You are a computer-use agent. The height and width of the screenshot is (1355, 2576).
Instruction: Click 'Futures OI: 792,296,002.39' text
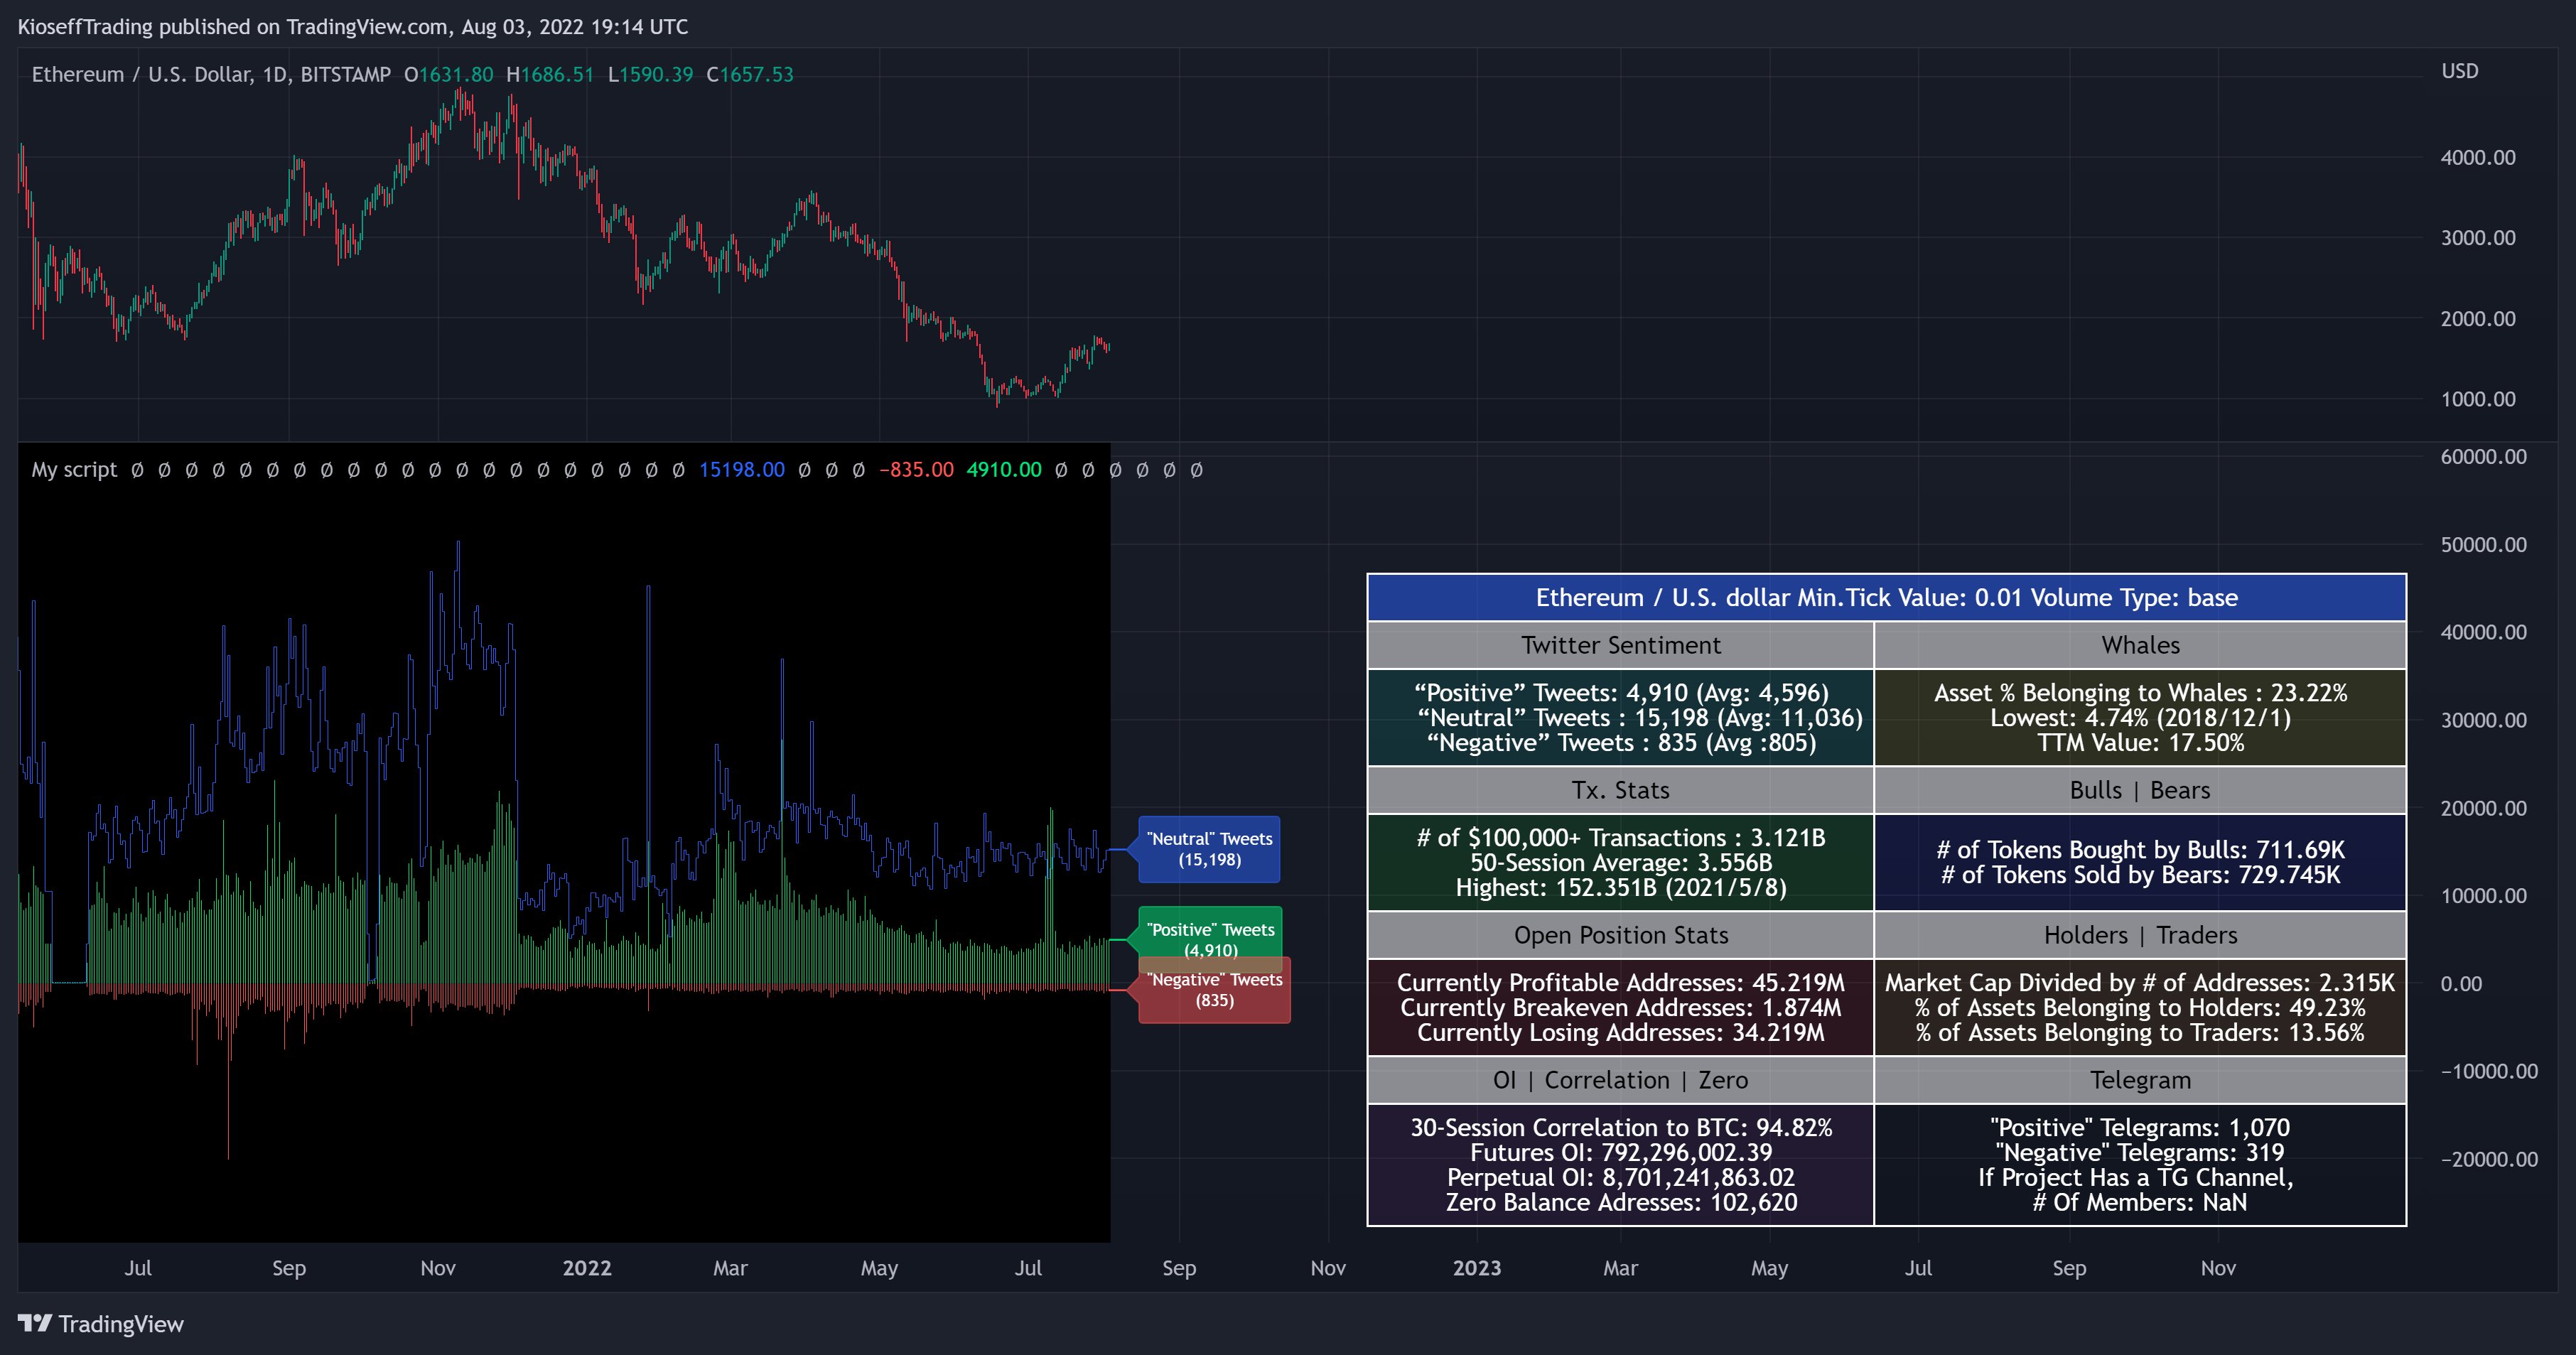(1621, 1153)
